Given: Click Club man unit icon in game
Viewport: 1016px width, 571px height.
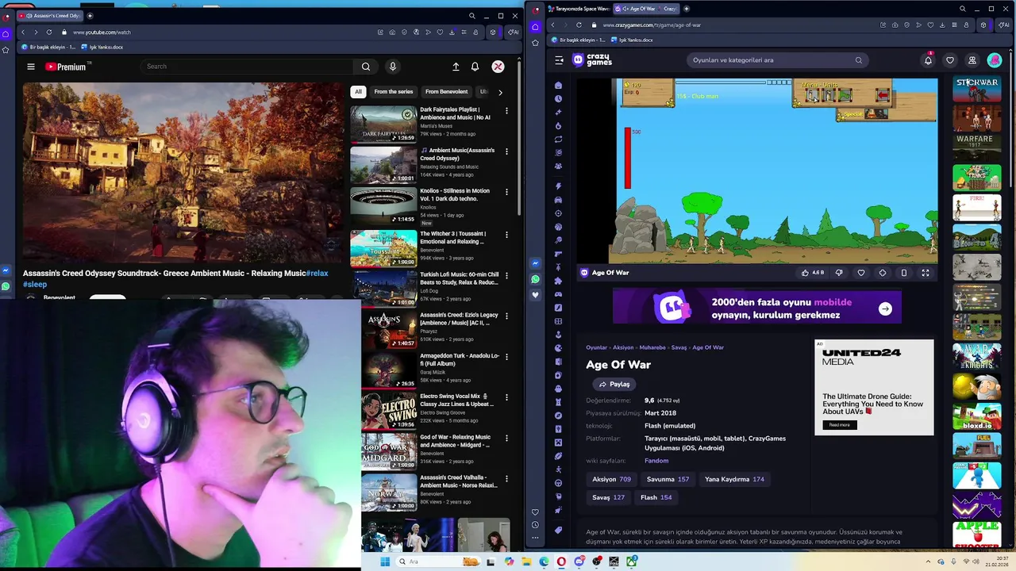Looking at the screenshot, I should tap(813, 96).
